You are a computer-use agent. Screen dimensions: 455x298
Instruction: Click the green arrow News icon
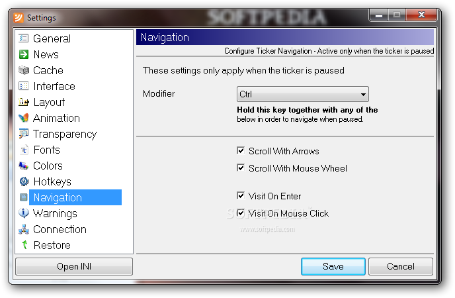coord(24,54)
